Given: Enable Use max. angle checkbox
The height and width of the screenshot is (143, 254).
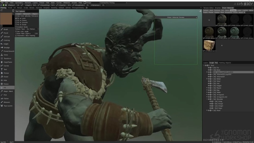Looking at the screenshot, I should coord(16,32).
